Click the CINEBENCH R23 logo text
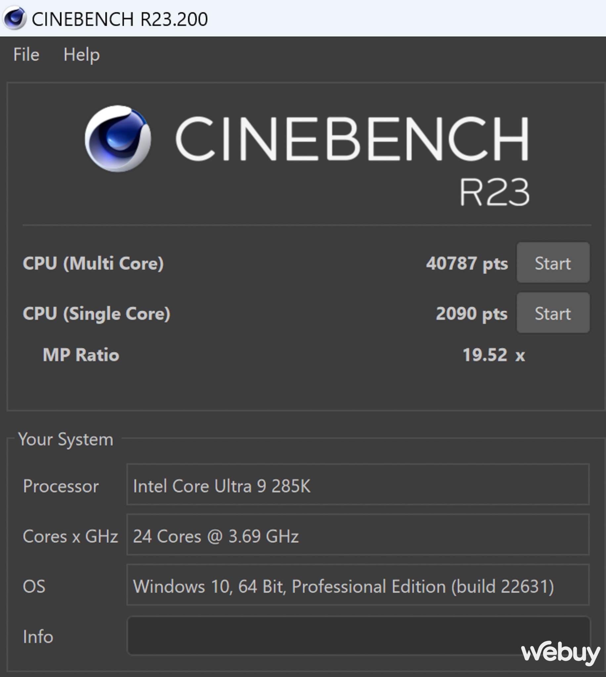 point(352,160)
